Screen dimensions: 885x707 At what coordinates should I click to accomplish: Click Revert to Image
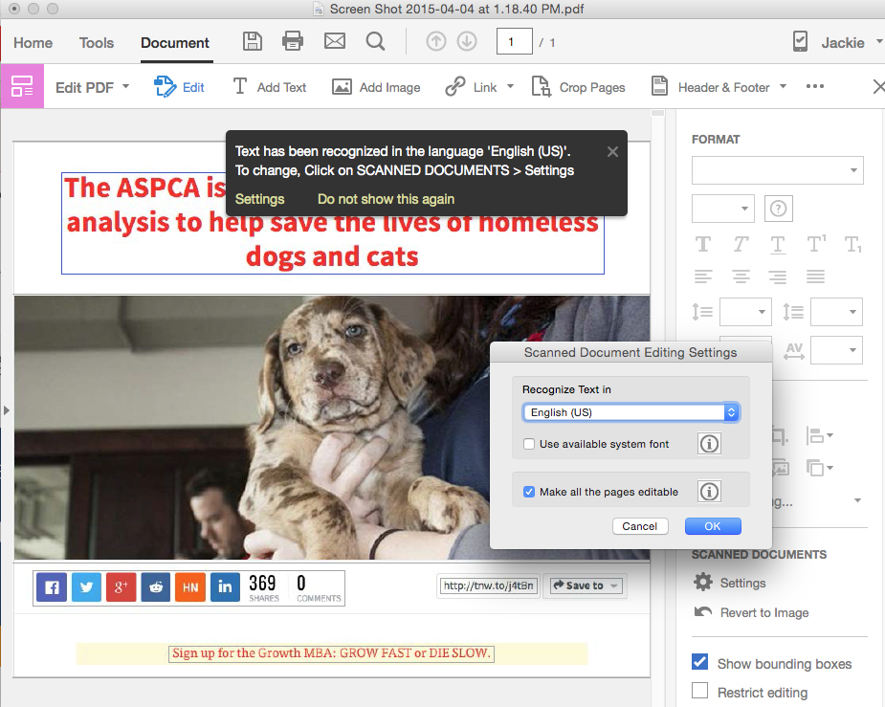click(x=751, y=612)
